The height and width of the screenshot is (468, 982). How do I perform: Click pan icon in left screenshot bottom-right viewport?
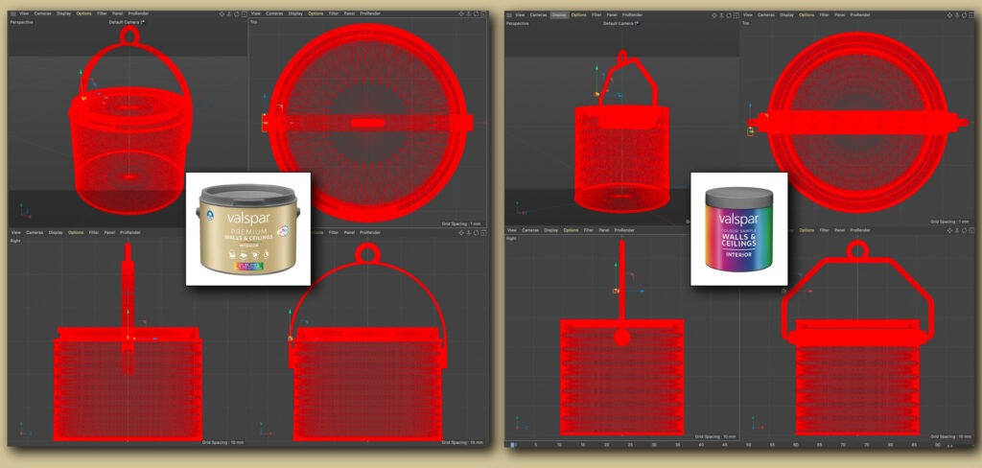point(461,232)
